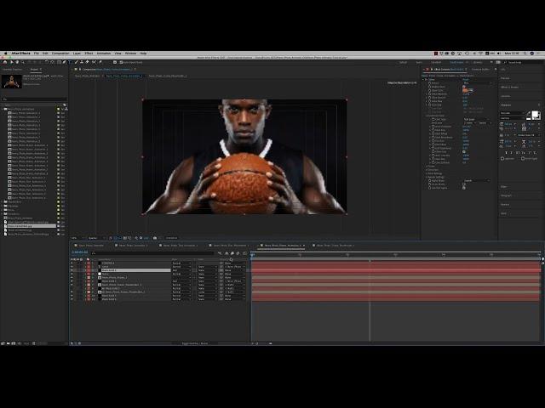Image resolution: width=545 pixels, height=408 pixels.
Task: Switch to the Learn workspace
Action: [x=419, y=62]
